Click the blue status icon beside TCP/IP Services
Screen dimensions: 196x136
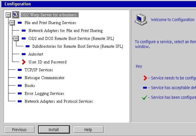pos(20,70)
